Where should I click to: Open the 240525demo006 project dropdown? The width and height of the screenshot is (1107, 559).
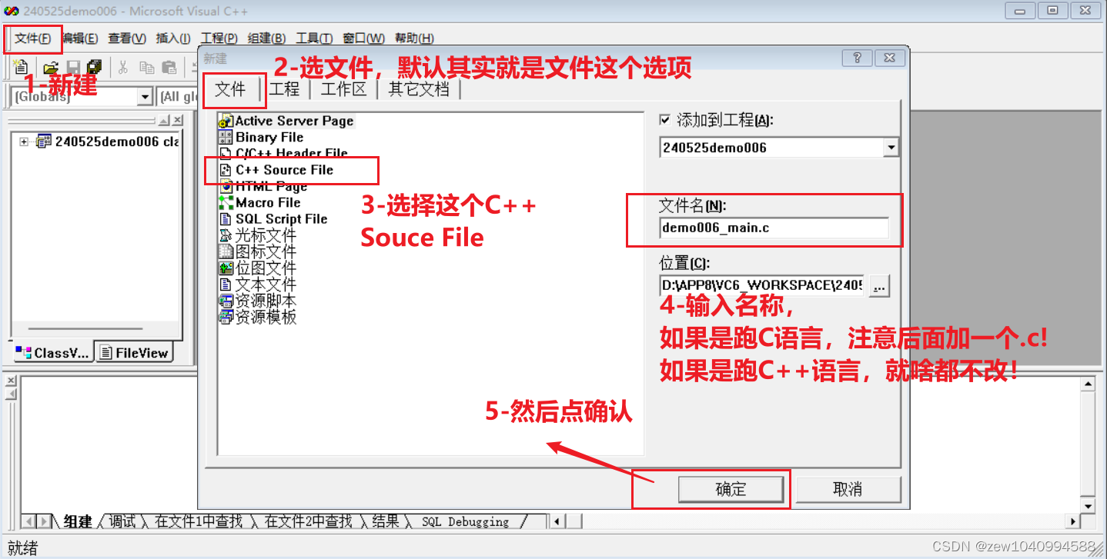[x=891, y=148]
